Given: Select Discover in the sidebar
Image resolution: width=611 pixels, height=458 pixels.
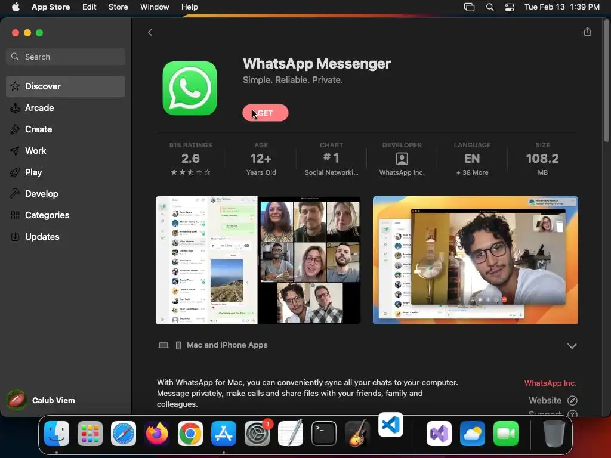Looking at the screenshot, I should click(66, 86).
